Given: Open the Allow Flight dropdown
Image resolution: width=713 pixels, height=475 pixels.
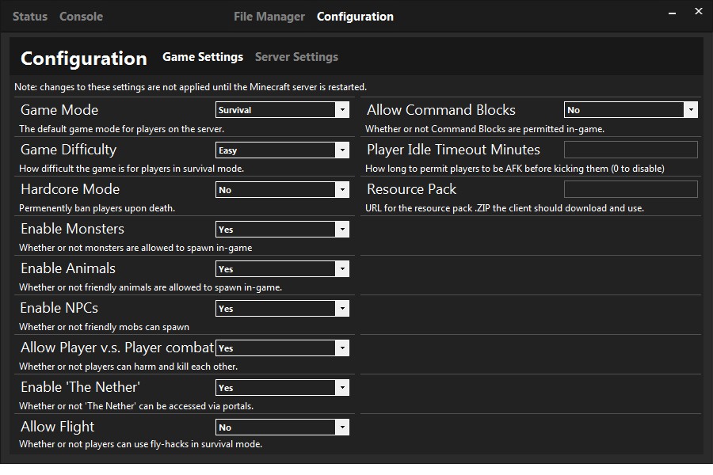Looking at the screenshot, I should (343, 427).
